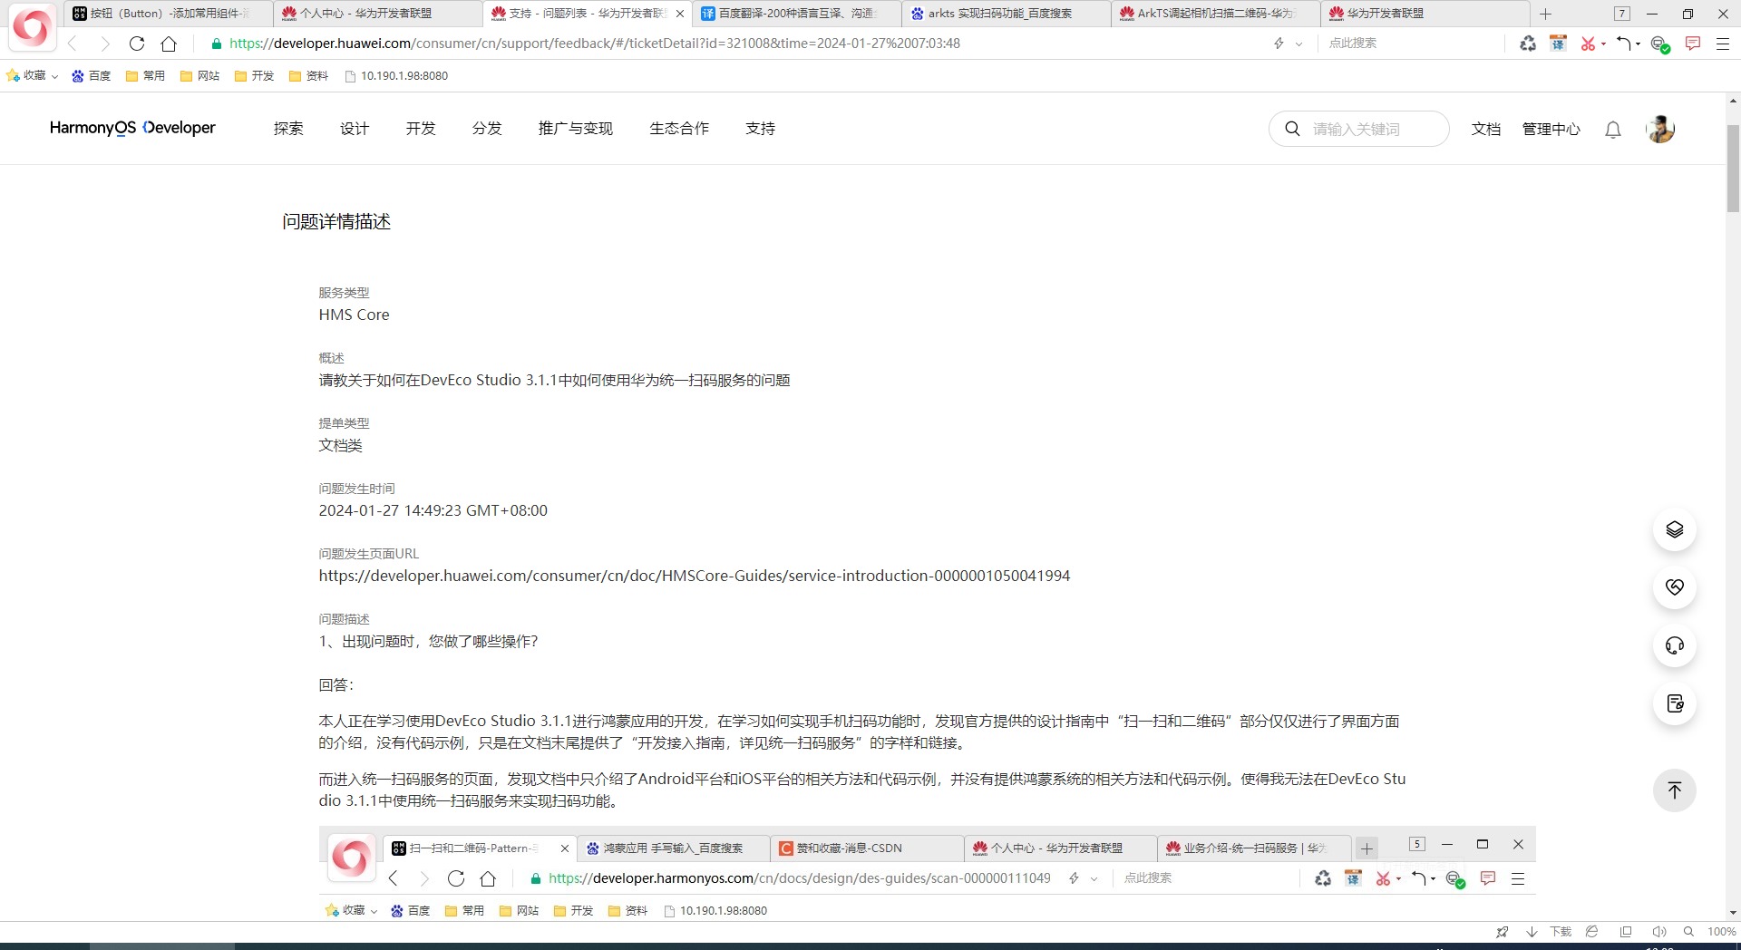Open the 开发 navigation menu

pyautogui.click(x=421, y=129)
